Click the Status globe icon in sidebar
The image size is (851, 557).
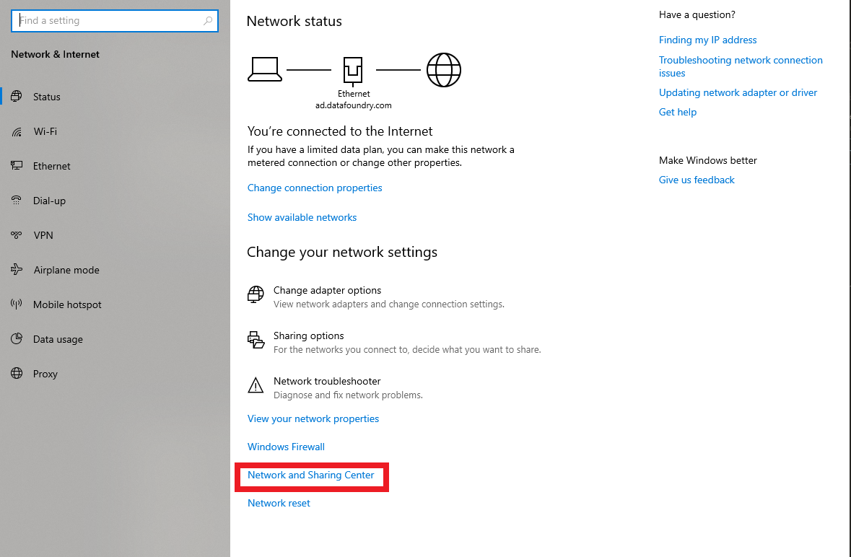coord(17,97)
